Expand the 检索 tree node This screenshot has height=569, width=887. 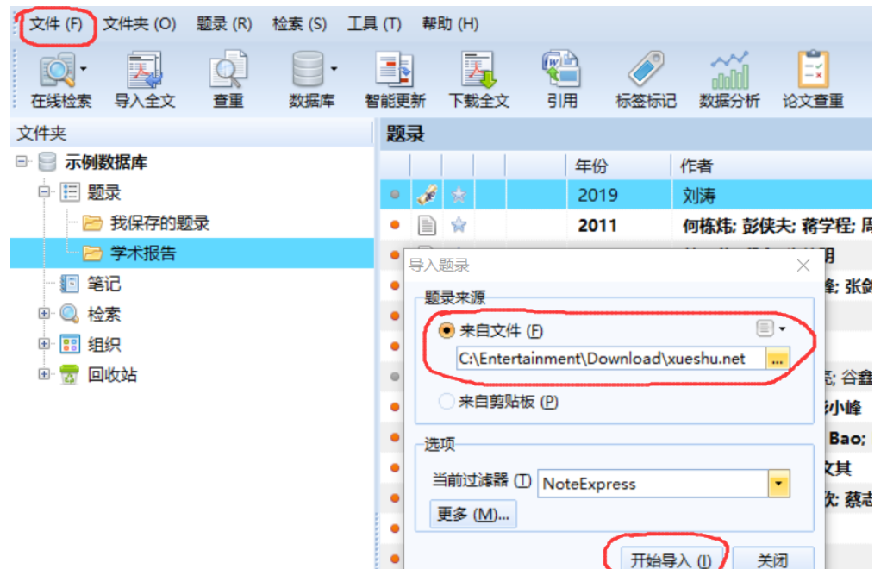tap(44, 315)
